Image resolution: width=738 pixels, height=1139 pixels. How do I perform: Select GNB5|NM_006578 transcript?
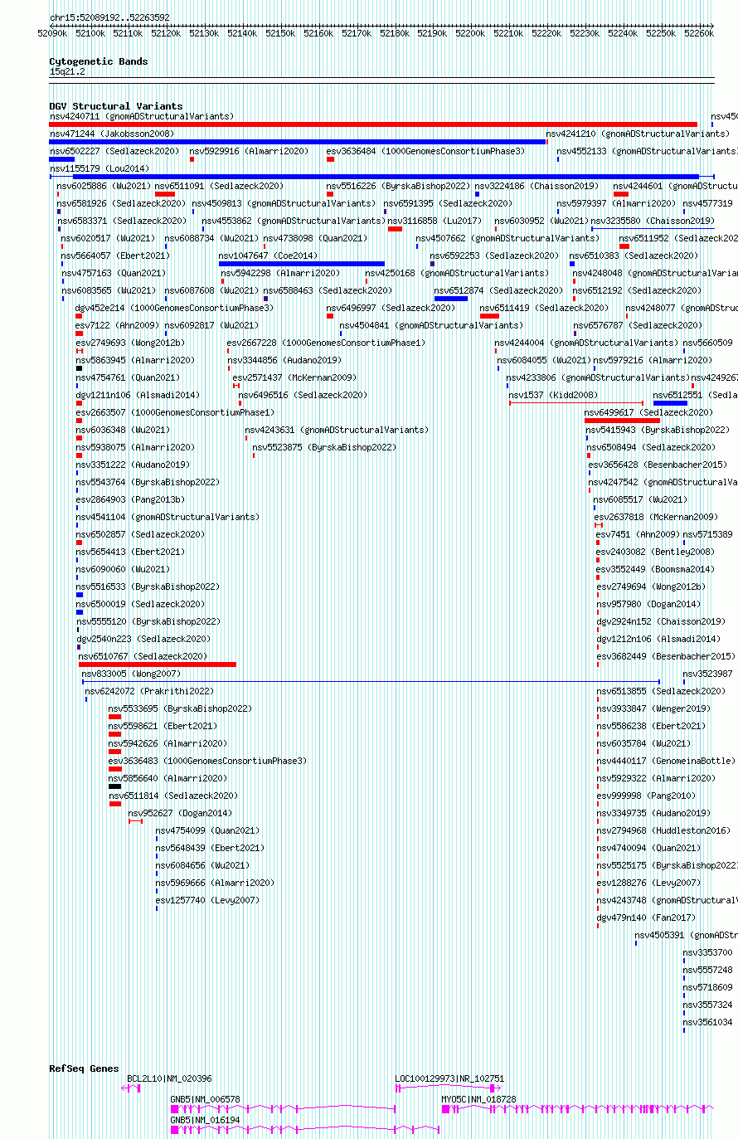click(x=206, y=1099)
